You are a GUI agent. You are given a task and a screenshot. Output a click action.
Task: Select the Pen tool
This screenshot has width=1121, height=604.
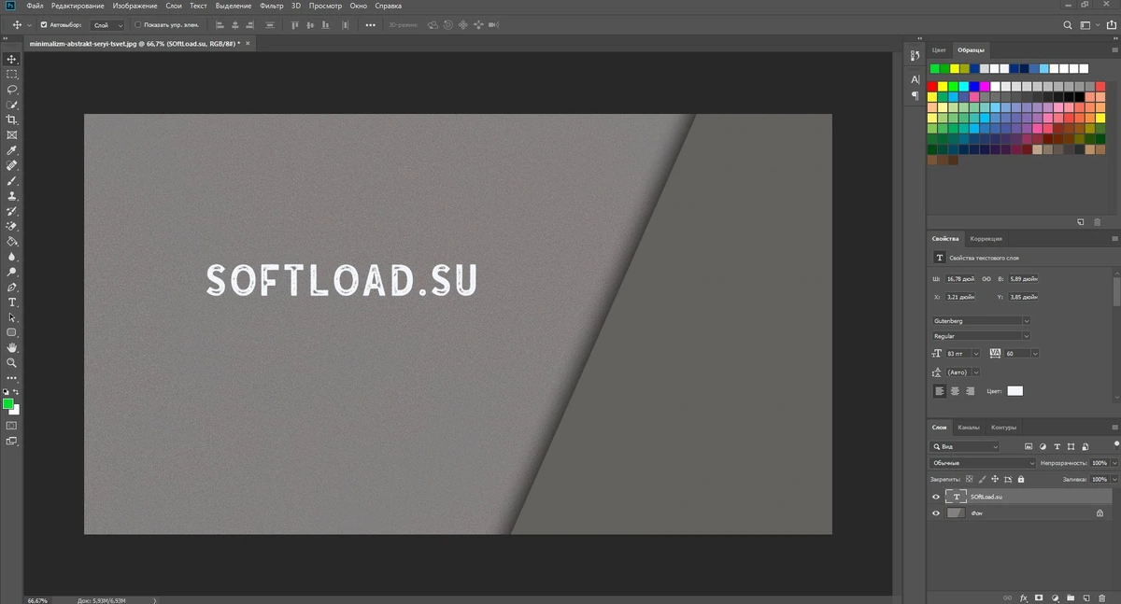(12, 287)
